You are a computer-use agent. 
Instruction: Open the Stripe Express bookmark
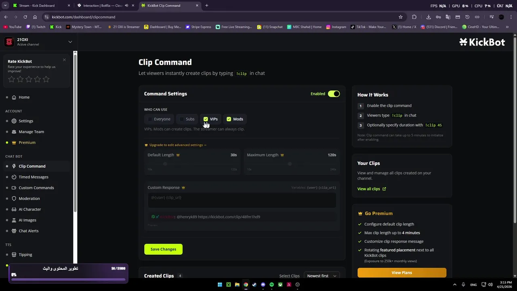[198, 27]
